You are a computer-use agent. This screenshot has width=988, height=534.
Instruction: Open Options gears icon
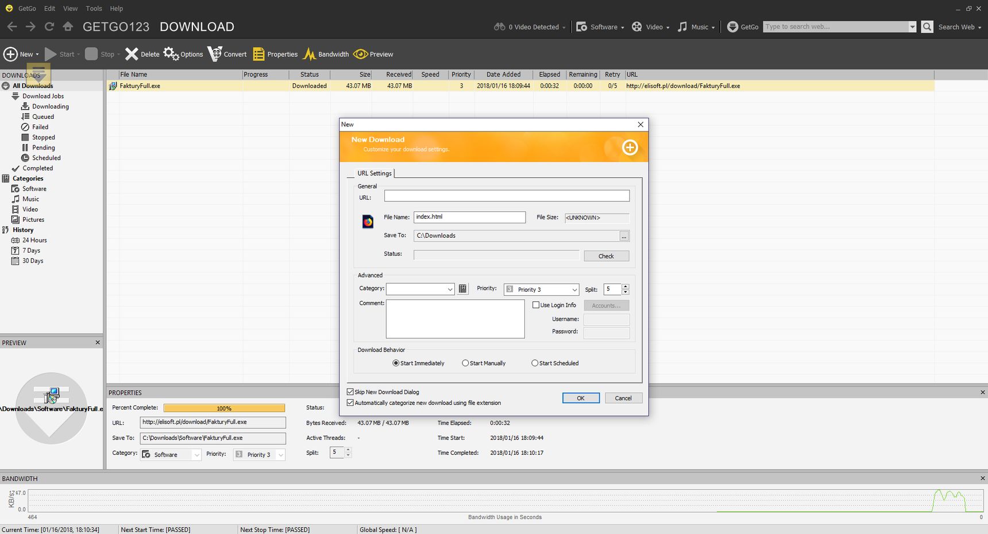pyautogui.click(x=171, y=54)
